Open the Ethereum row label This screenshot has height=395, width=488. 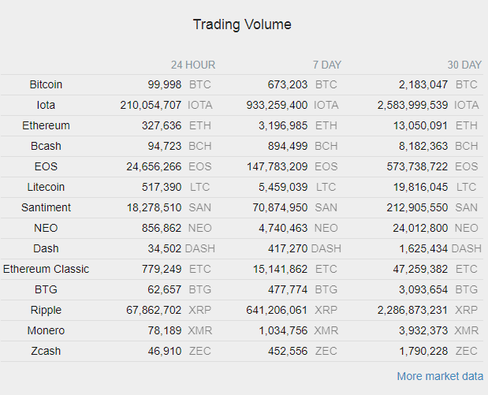46,125
